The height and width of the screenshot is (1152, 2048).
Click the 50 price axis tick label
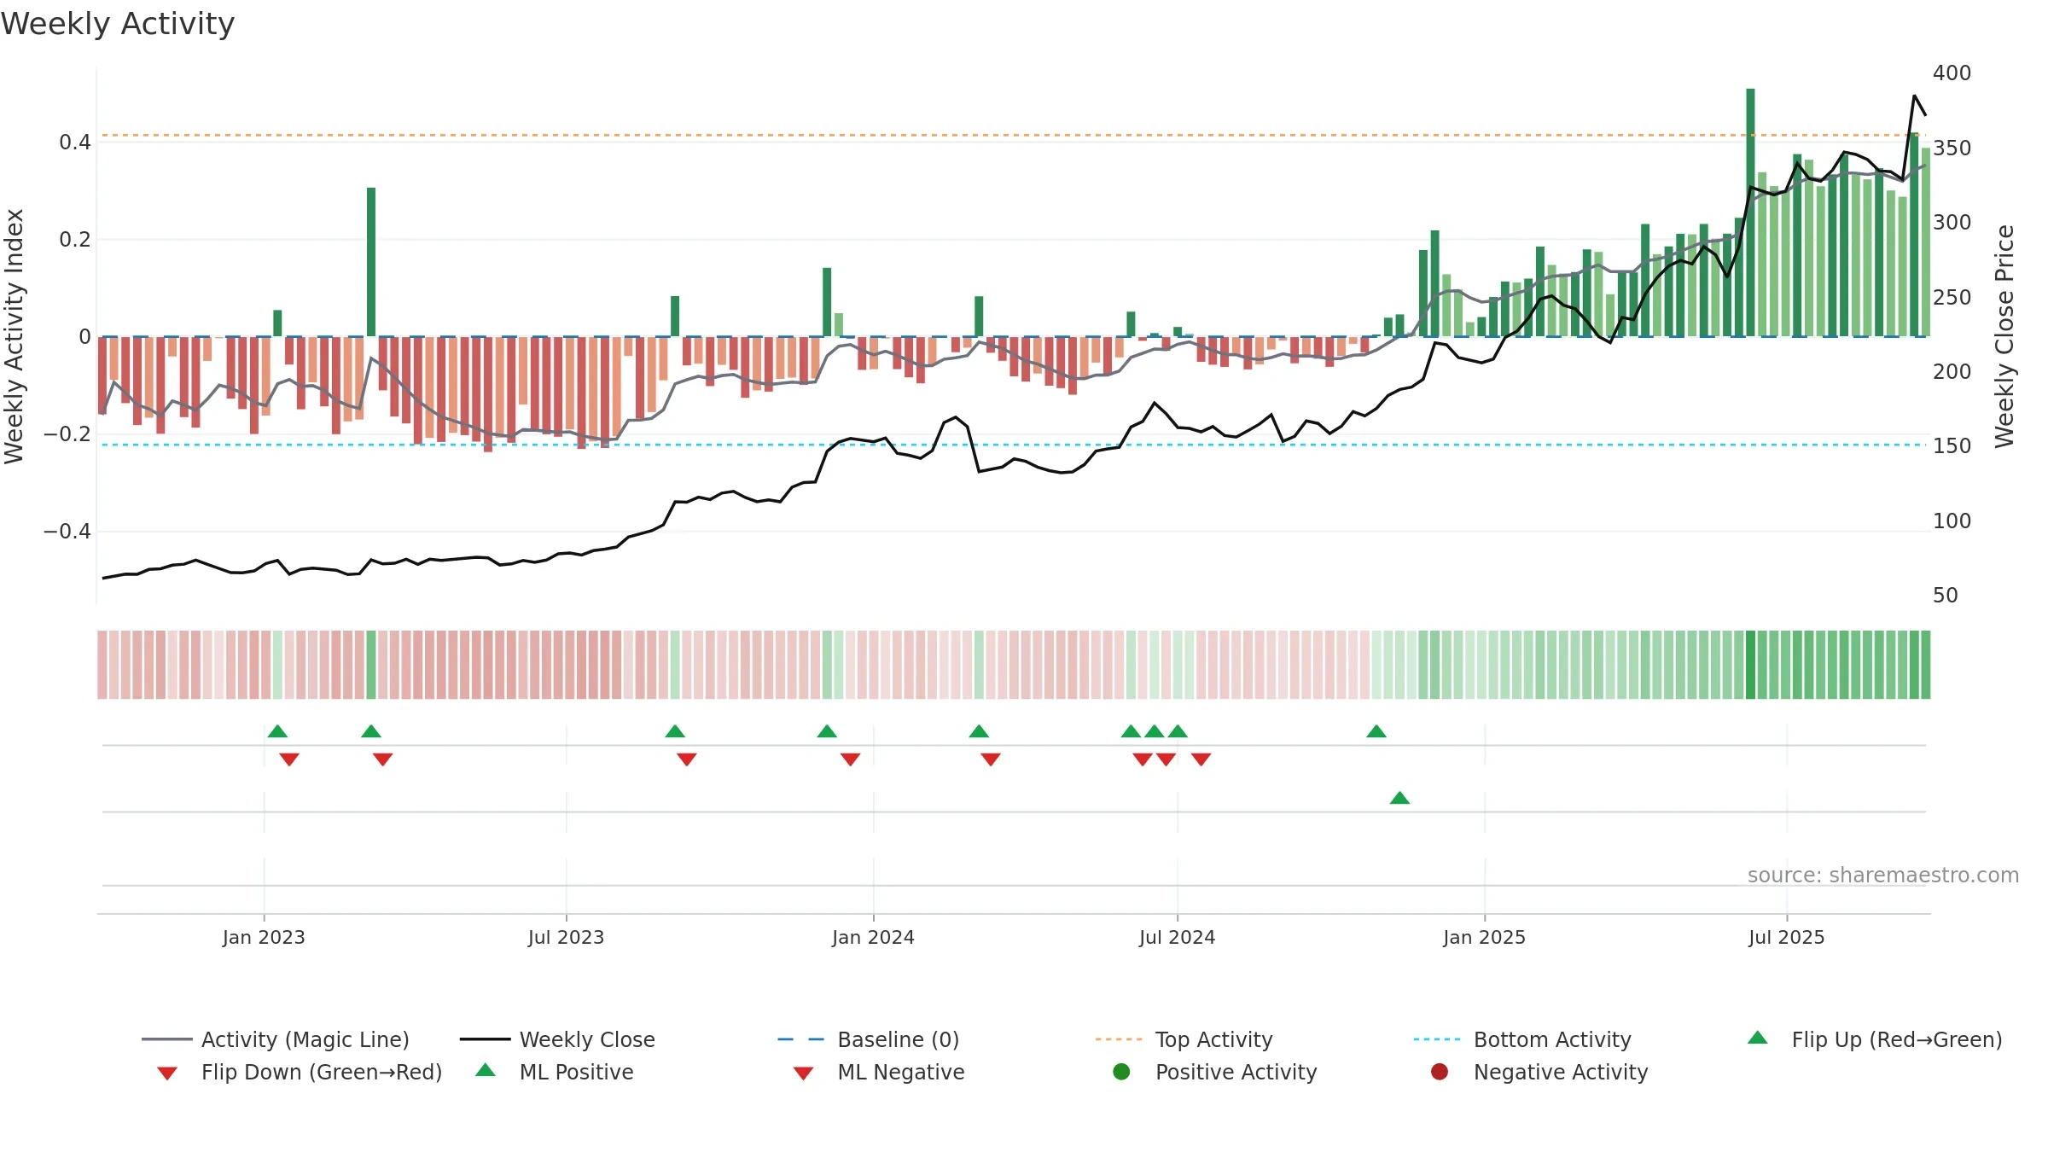(x=1946, y=595)
